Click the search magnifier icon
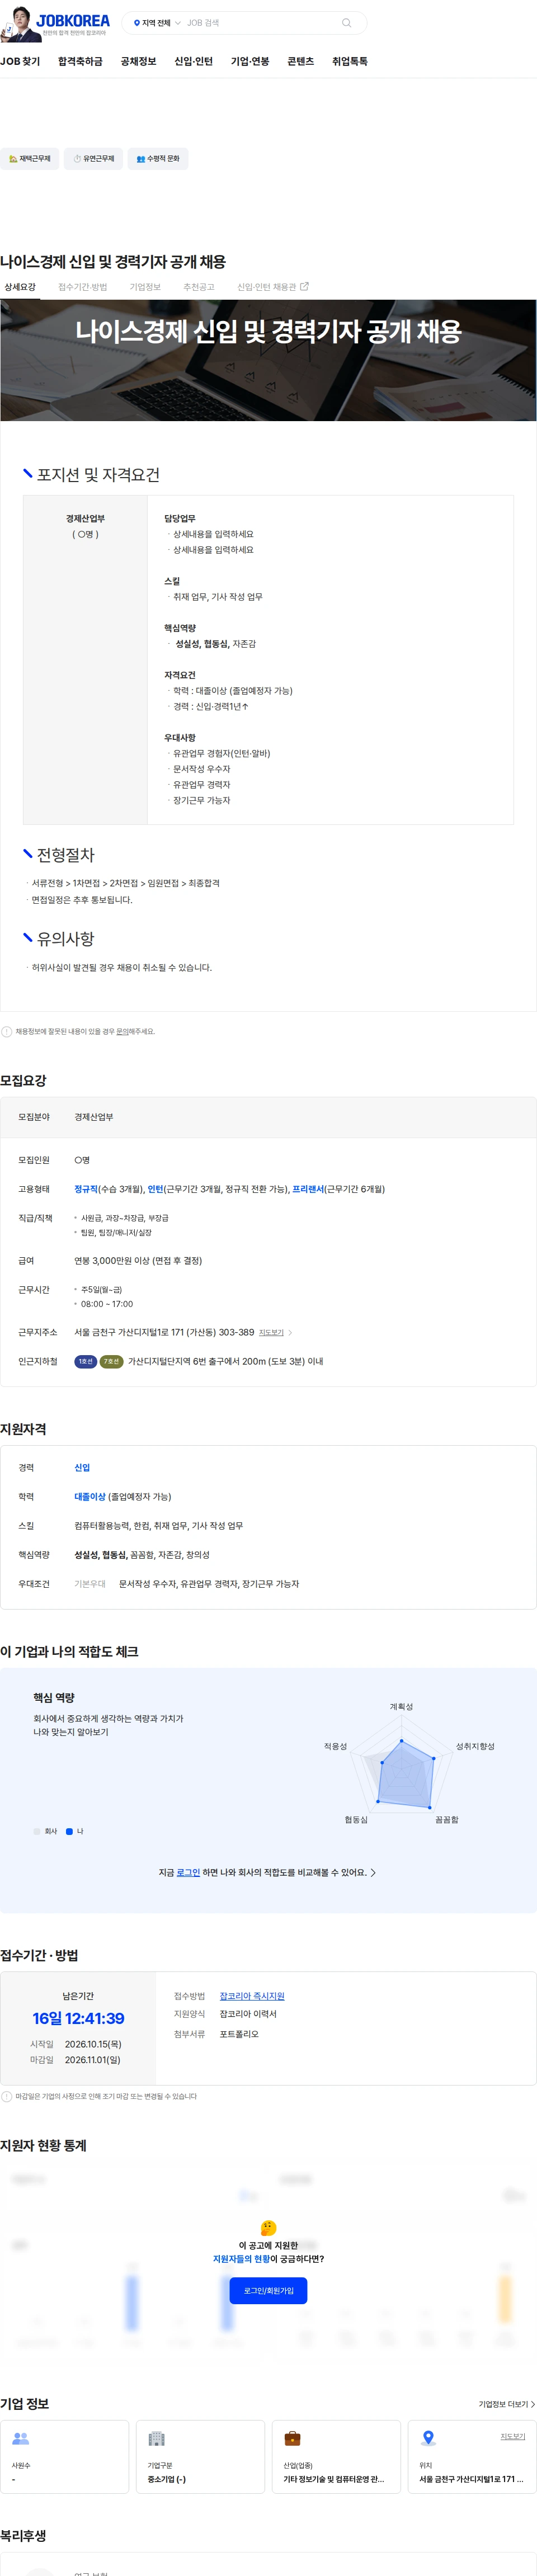This screenshot has height=2576, width=537. [347, 23]
